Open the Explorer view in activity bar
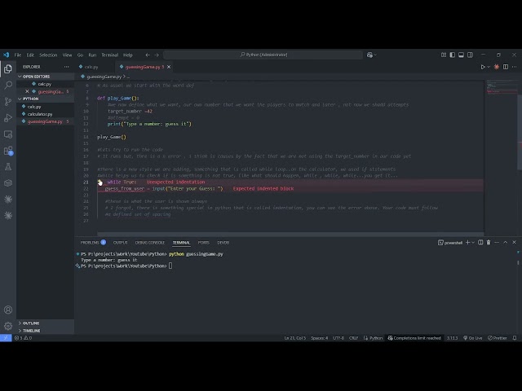Image resolution: width=522 pixels, height=391 pixels. pos(8,68)
